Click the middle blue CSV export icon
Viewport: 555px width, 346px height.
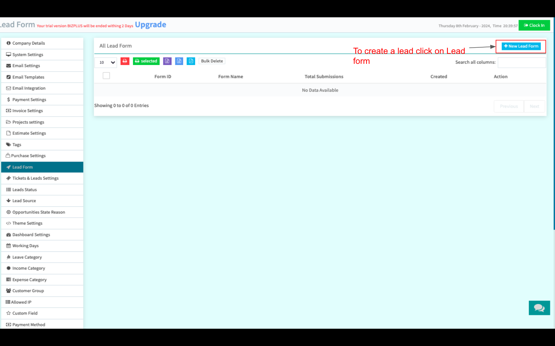179,61
